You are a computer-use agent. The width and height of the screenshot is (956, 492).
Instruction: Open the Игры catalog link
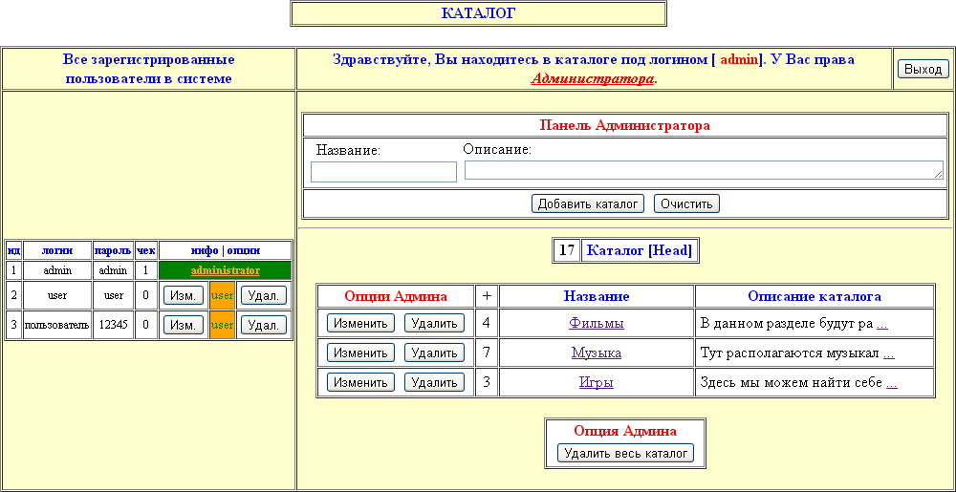point(597,383)
